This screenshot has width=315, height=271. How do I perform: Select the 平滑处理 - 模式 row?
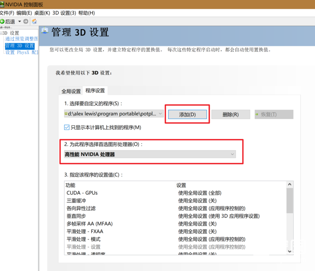tap(175, 239)
